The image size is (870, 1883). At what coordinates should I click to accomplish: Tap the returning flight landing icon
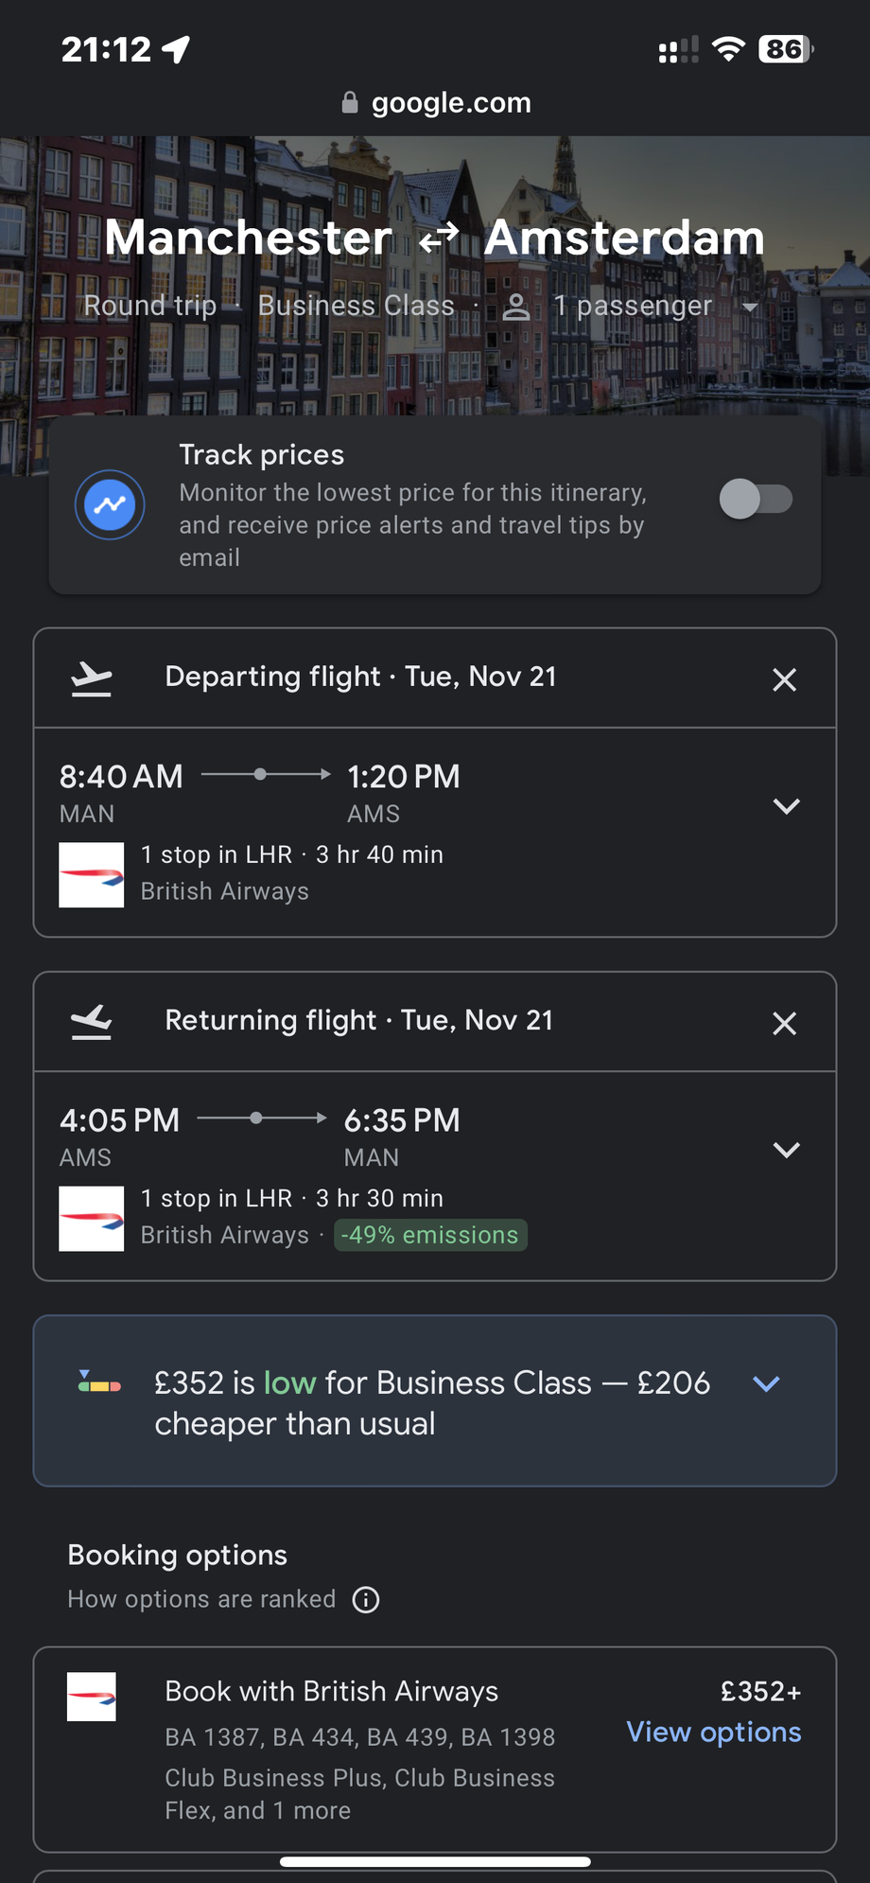click(92, 1022)
